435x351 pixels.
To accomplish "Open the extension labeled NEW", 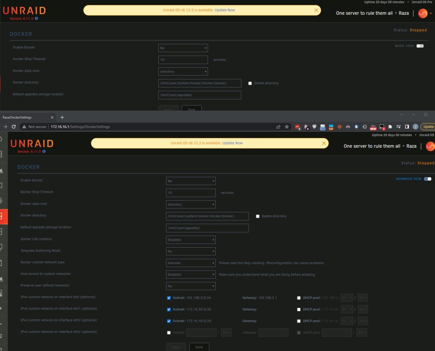I will (373, 127).
